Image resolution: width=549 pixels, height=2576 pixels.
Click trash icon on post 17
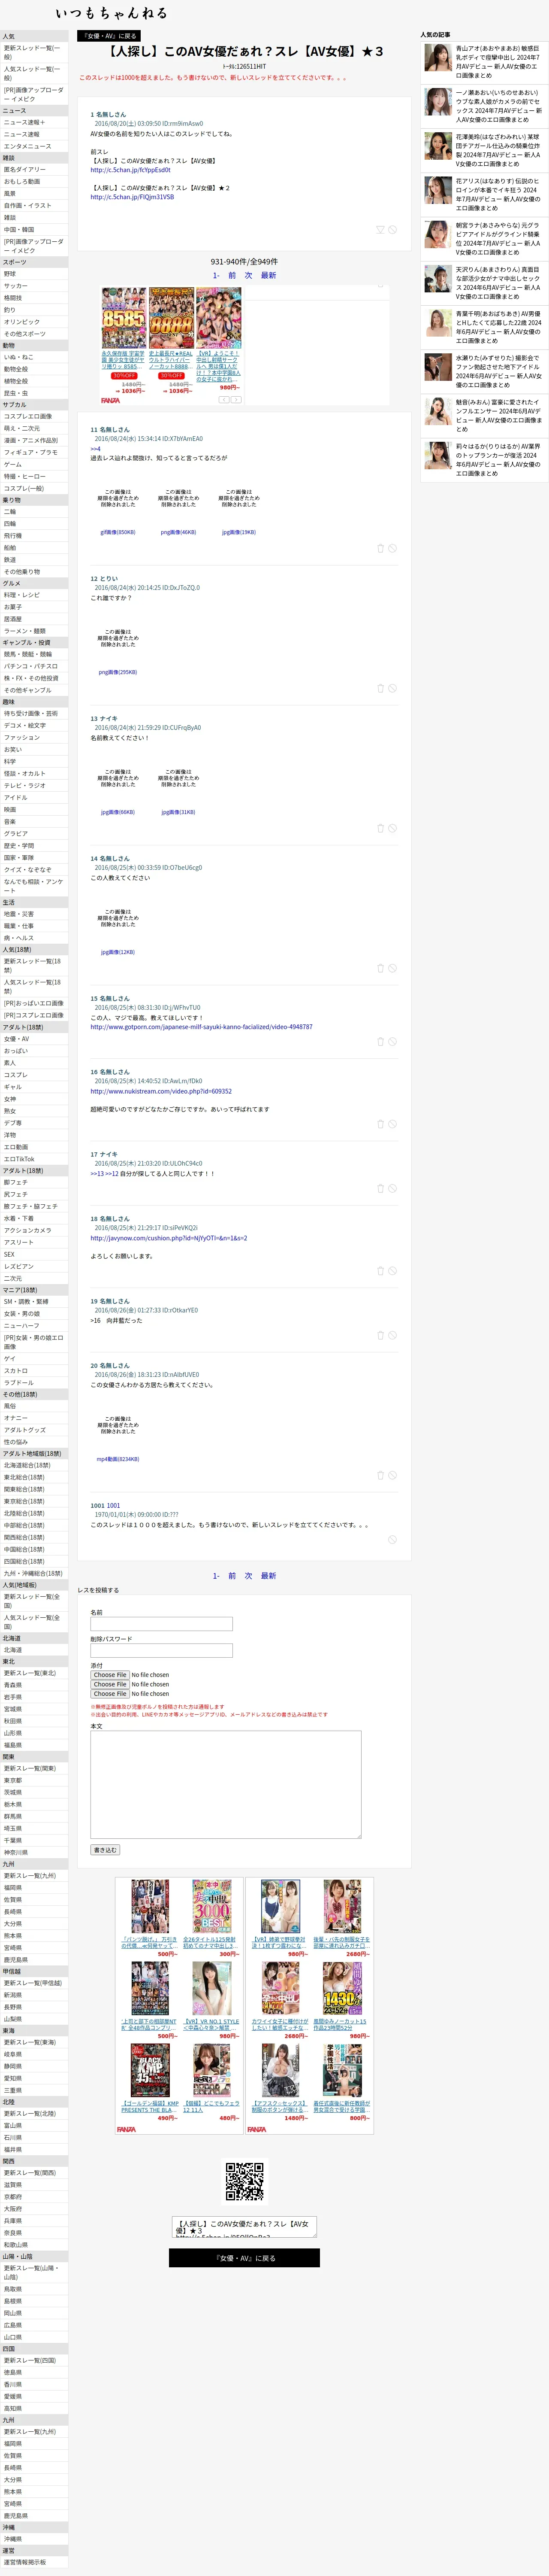380,1189
